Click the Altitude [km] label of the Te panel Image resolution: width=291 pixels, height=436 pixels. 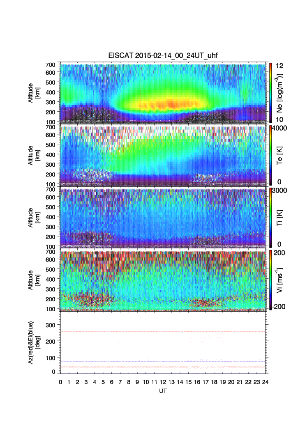(34, 156)
